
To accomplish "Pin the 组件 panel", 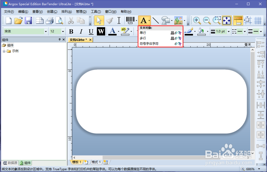I will (x=60, y=40).
